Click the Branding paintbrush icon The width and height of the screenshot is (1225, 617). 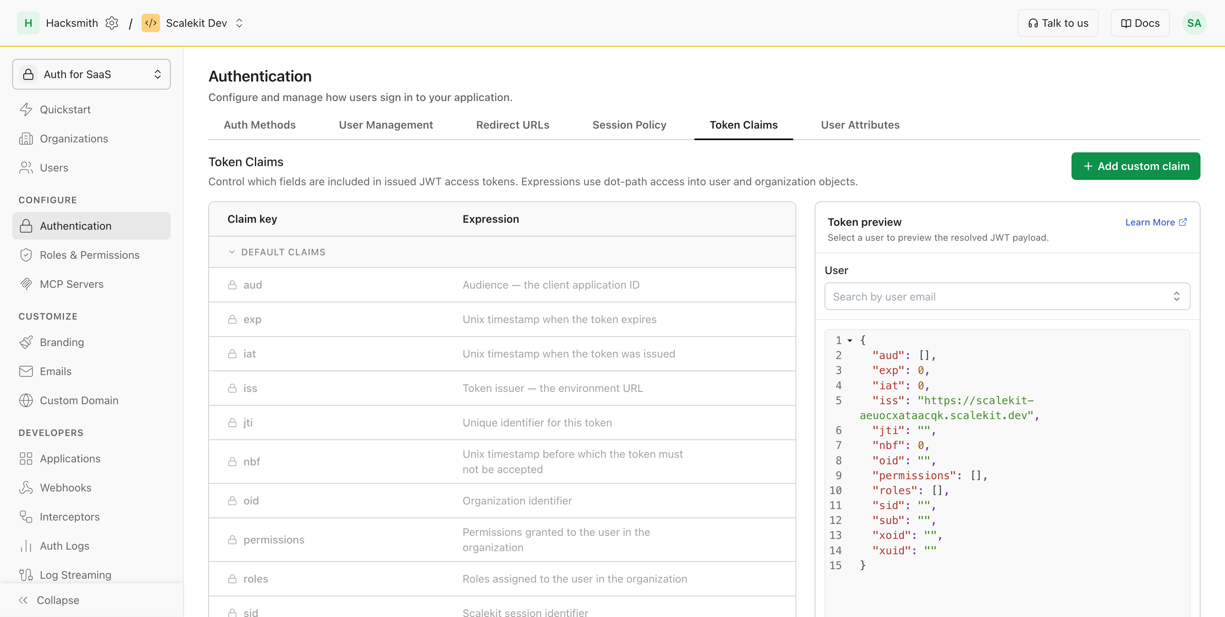26,342
